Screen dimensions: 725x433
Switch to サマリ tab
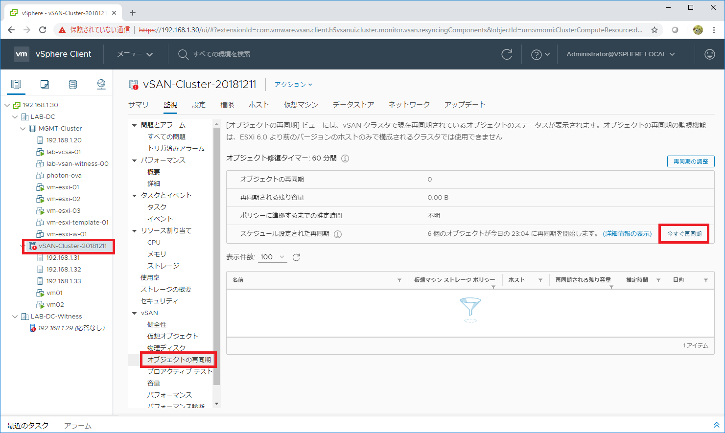139,105
